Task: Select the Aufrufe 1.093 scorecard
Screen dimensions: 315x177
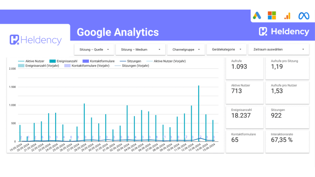Action: tap(245, 68)
